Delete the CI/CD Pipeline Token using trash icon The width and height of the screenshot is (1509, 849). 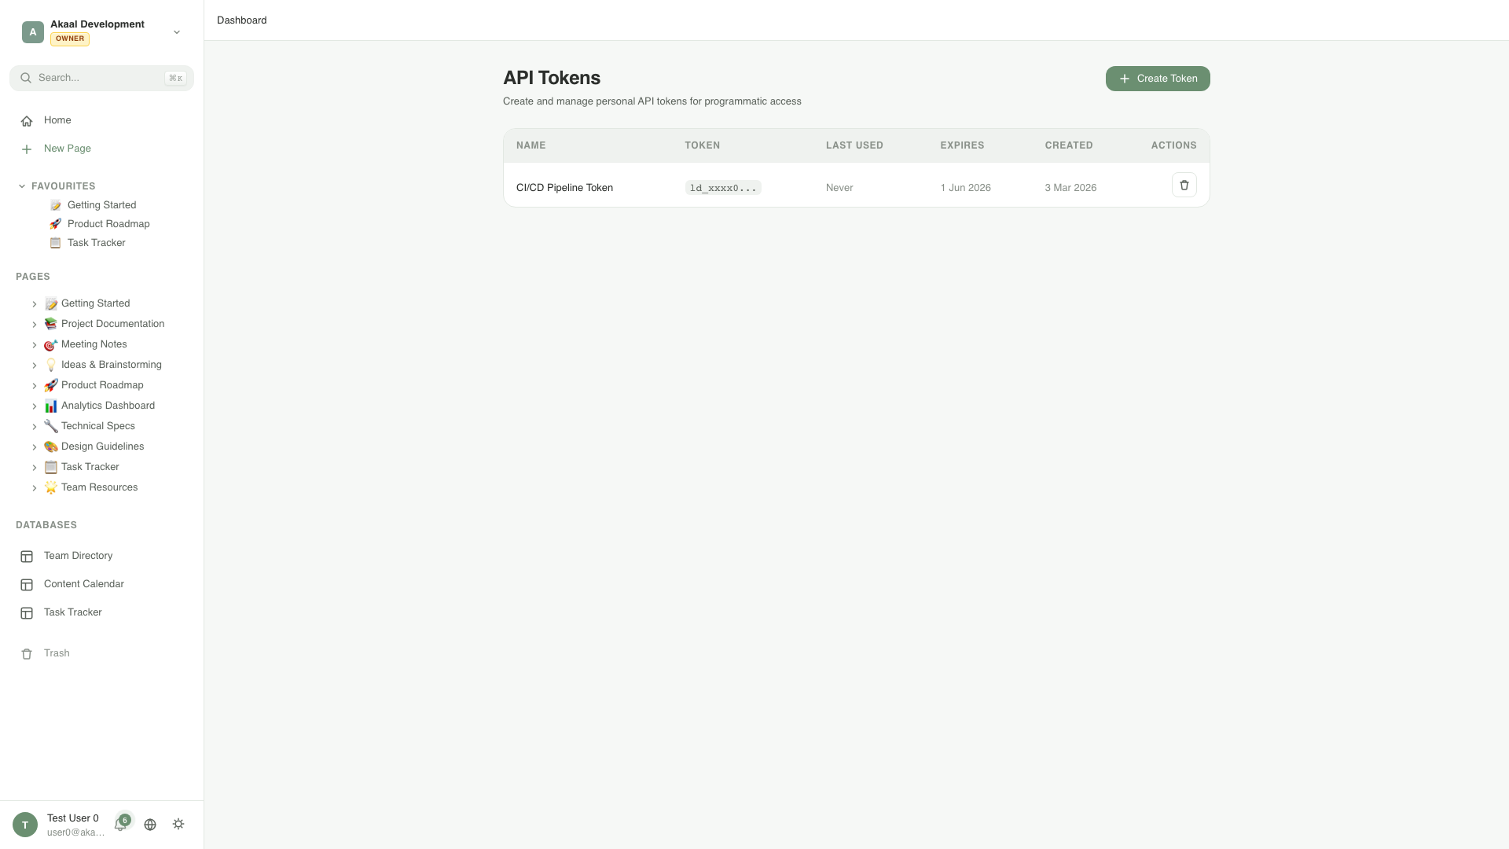1184,184
